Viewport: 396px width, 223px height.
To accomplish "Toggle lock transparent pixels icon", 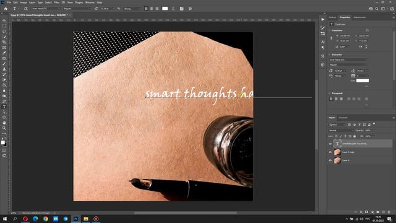I will pyautogui.click(x=336, y=136).
